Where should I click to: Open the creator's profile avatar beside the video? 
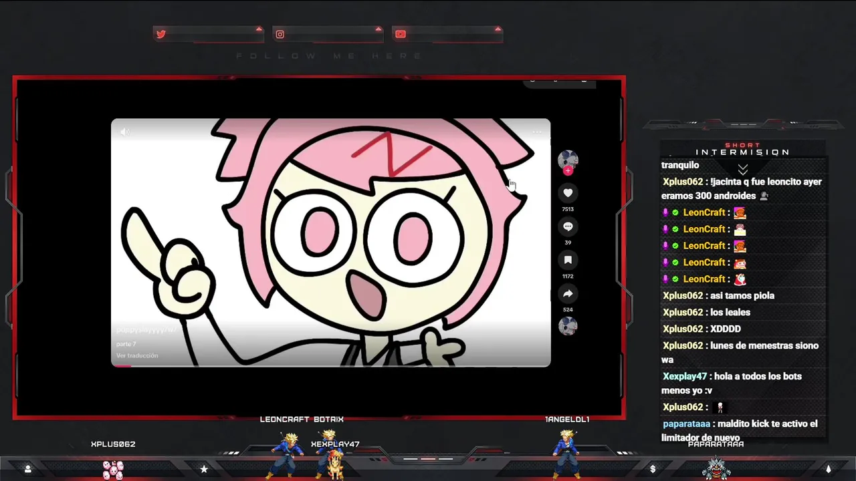pyautogui.click(x=568, y=160)
